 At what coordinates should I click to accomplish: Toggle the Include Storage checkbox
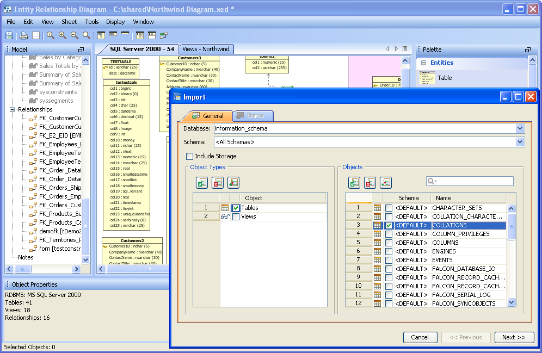[189, 156]
